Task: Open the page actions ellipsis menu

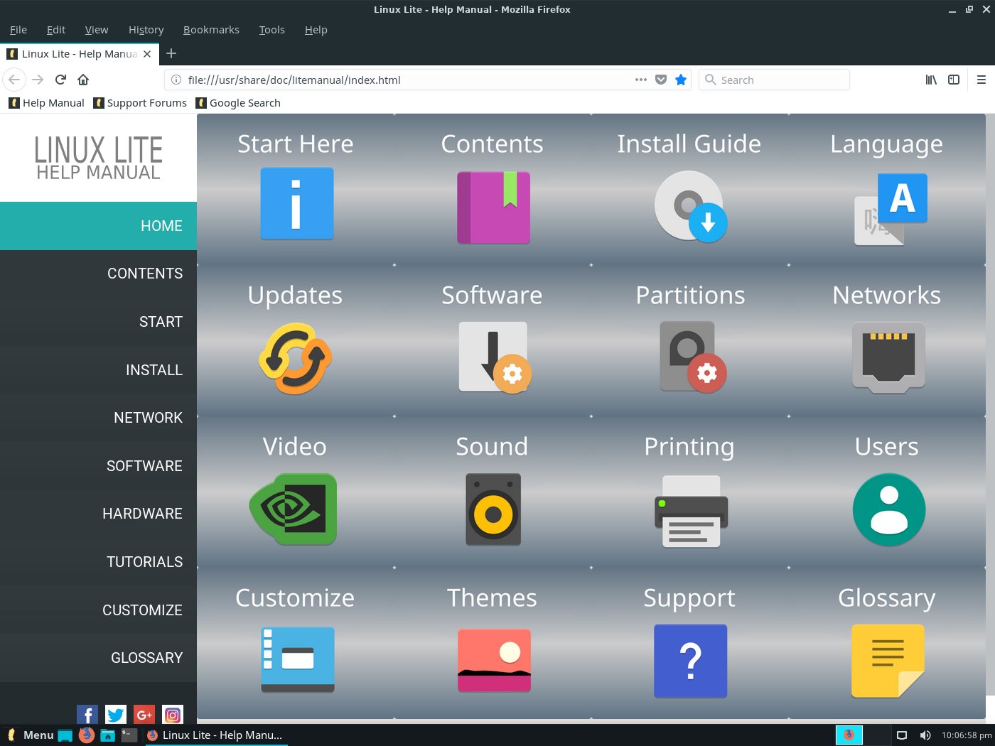Action: tap(640, 80)
